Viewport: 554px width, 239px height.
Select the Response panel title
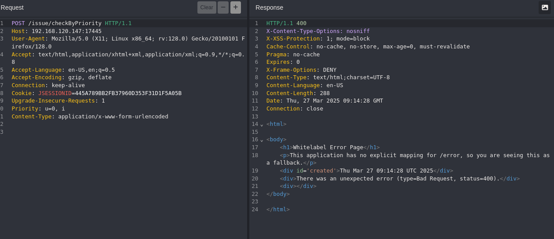pyautogui.click(x=270, y=7)
